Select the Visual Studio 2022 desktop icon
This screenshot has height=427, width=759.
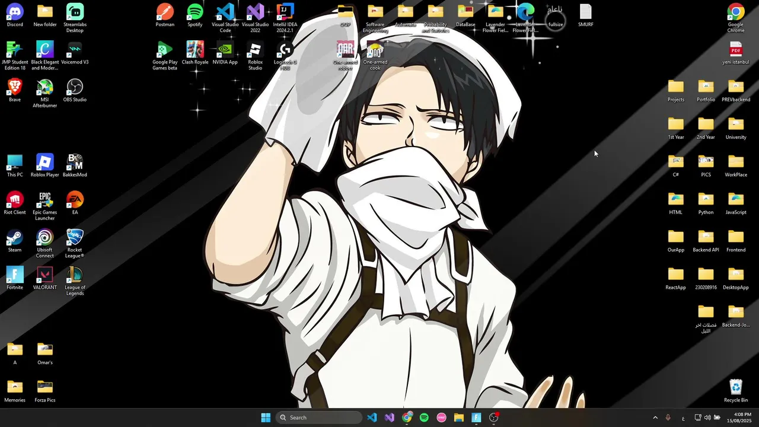click(255, 18)
